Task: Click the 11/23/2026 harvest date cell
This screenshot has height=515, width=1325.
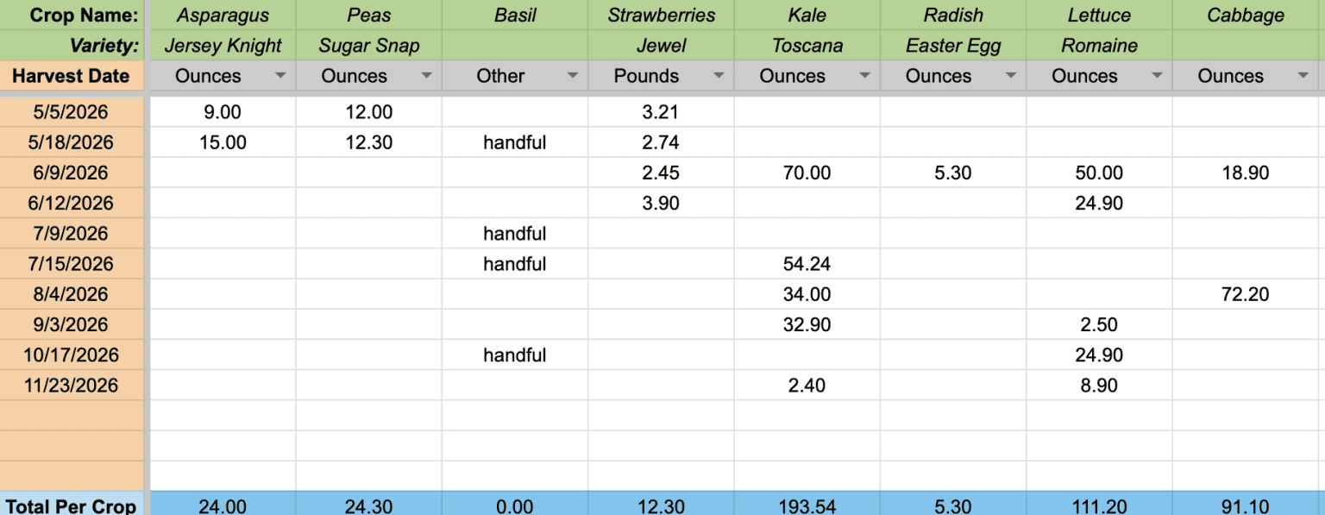Action: click(x=72, y=386)
